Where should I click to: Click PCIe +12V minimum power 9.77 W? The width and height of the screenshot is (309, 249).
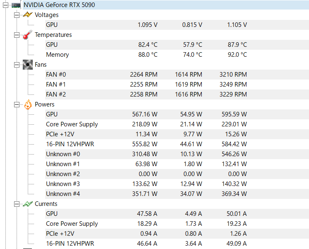[x=193, y=134]
